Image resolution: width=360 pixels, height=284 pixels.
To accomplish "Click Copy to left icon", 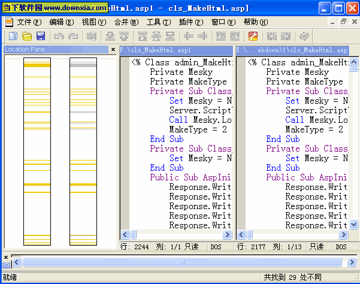I will pos(202,37).
